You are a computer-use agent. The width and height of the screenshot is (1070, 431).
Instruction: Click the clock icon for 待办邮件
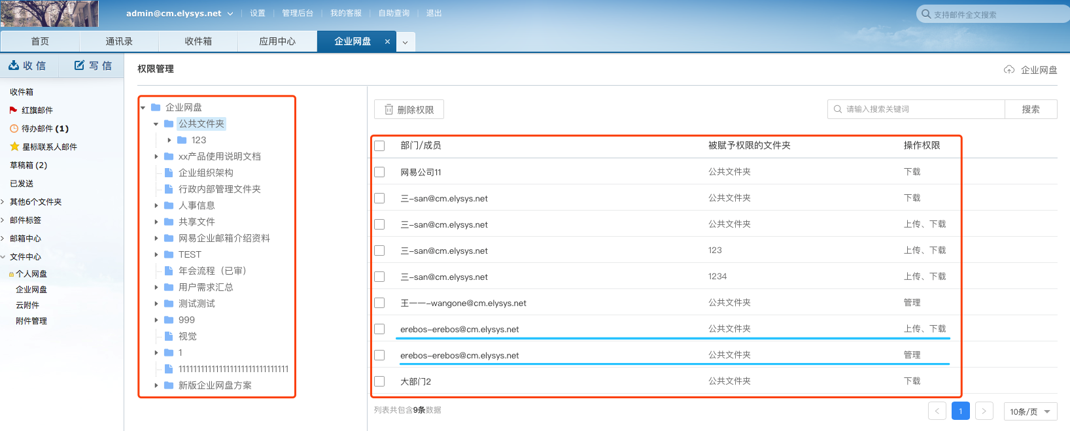coord(14,128)
